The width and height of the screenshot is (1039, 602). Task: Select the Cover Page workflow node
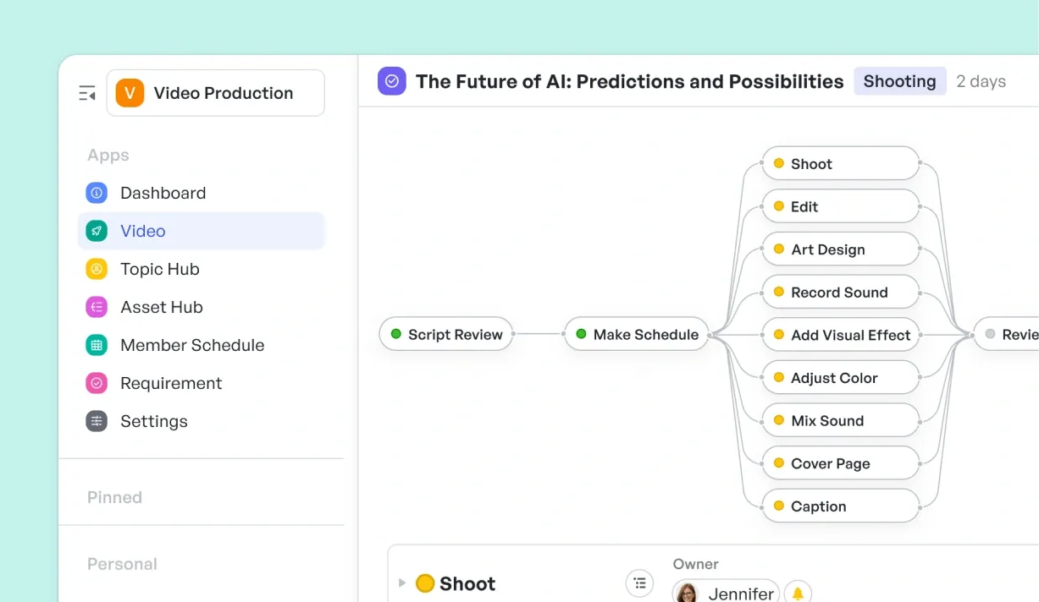coord(841,463)
